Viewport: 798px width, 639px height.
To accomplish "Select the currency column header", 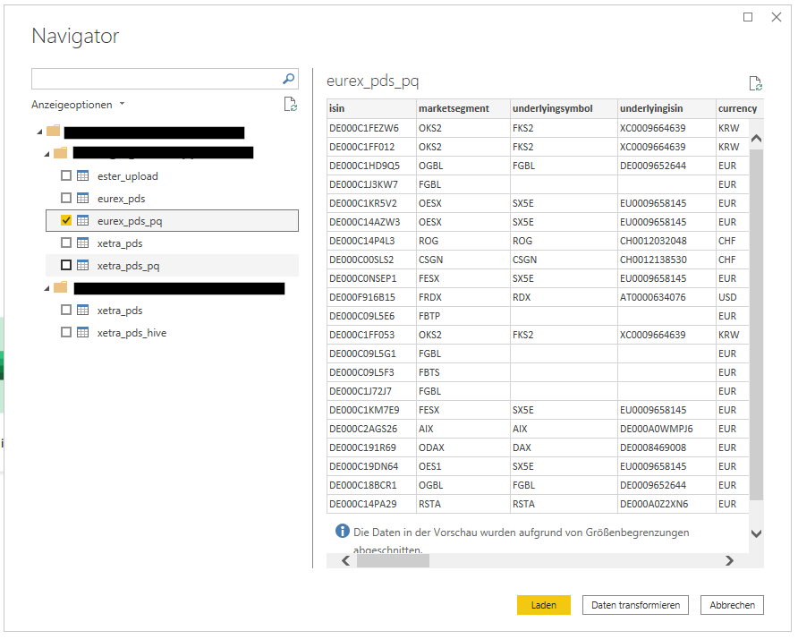I will (739, 108).
